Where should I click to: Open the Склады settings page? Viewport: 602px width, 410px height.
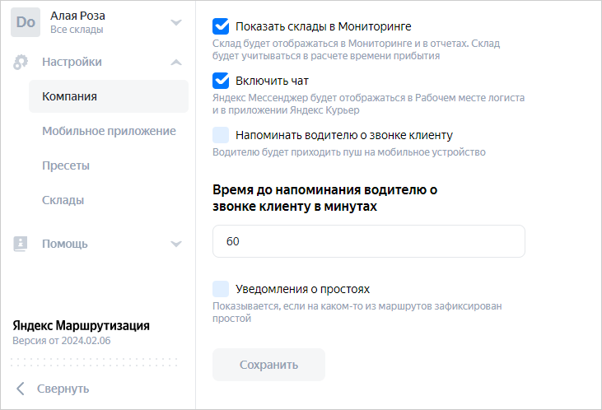(x=63, y=200)
